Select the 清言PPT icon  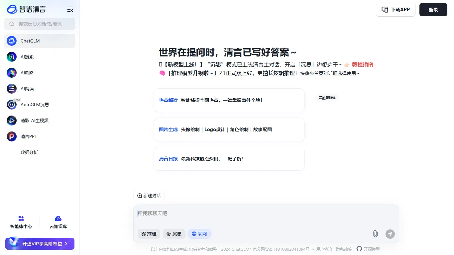(11, 136)
